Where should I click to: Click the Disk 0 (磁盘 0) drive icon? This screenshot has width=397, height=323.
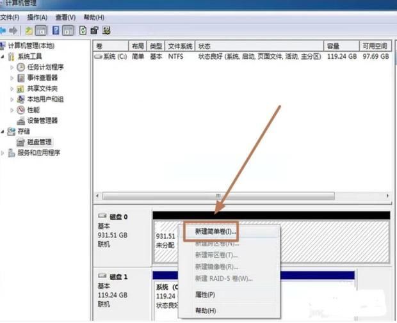[x=102, y=217]
